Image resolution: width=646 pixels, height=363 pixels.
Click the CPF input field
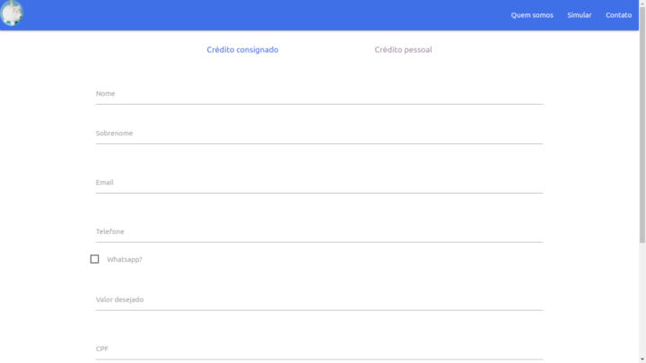[x=319, y=350]
